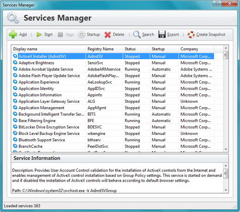Click the BDESVC registry name cell

pos(94,127)
